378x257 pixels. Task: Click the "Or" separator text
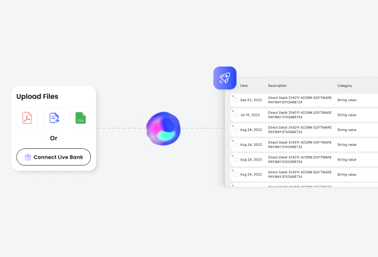point(54,138)
